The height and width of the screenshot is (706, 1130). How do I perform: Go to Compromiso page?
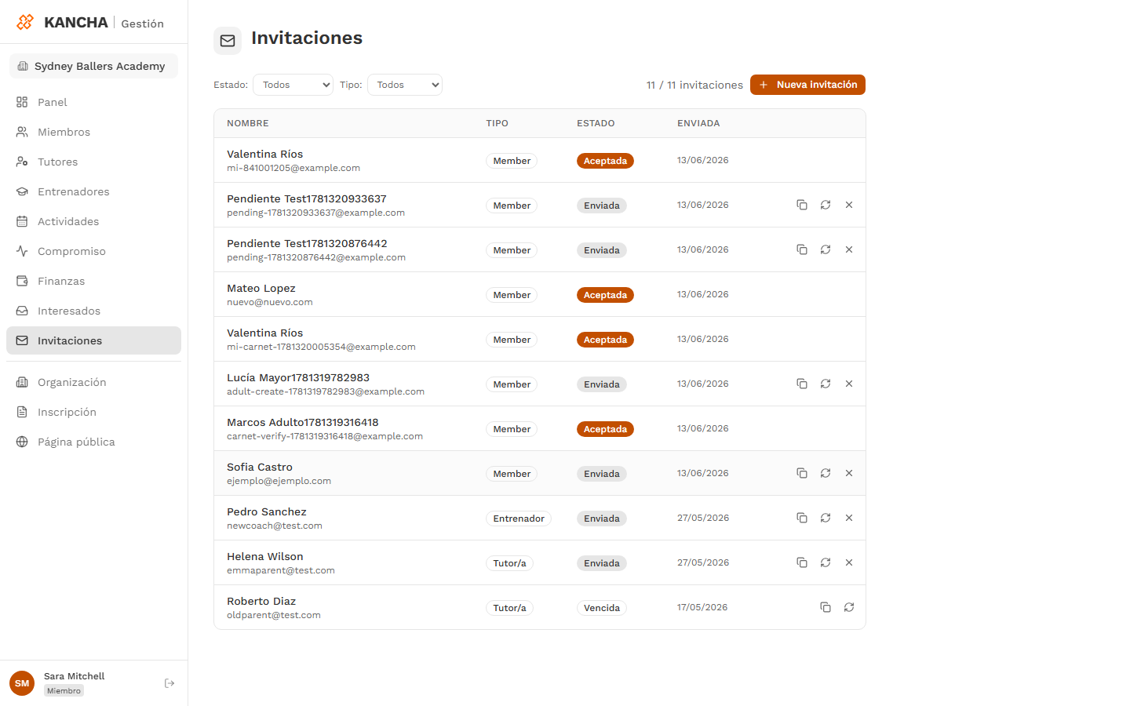(93, 251)
